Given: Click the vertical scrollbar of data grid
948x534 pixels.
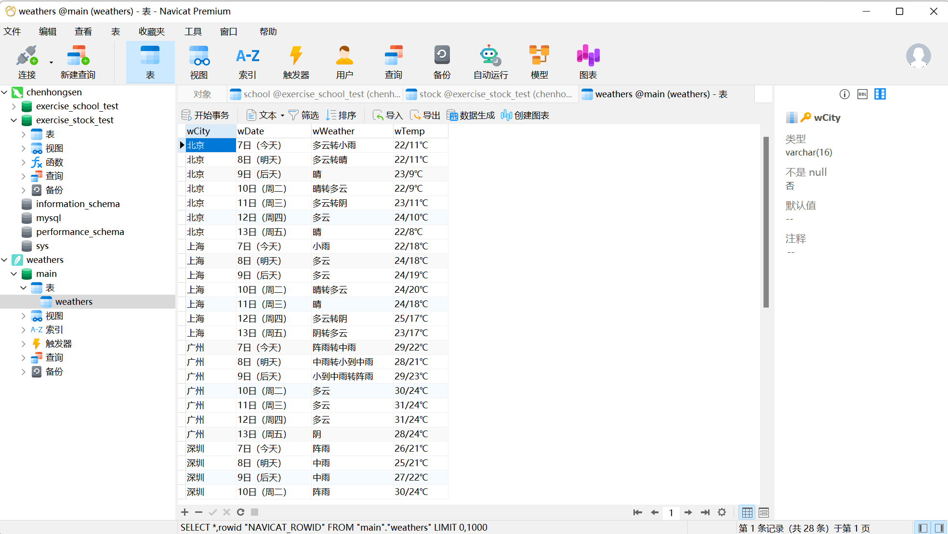Looking at the screenshot, I should point(766,221).
